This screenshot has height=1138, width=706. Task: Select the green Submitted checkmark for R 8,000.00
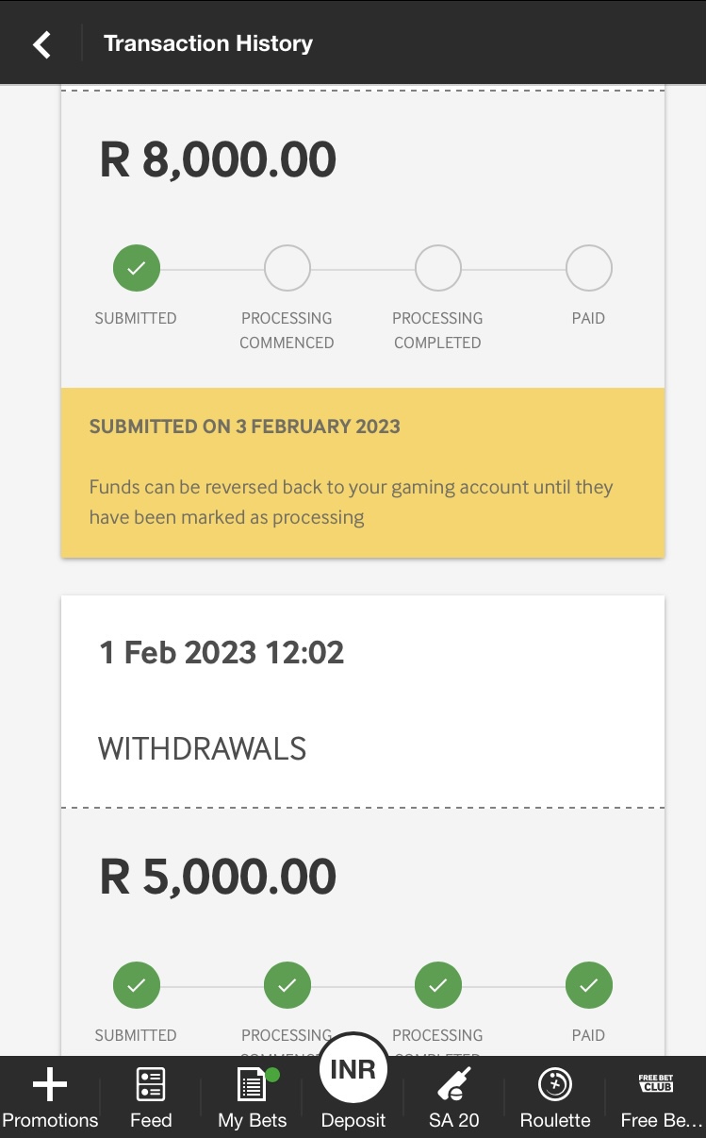point(137,269)
